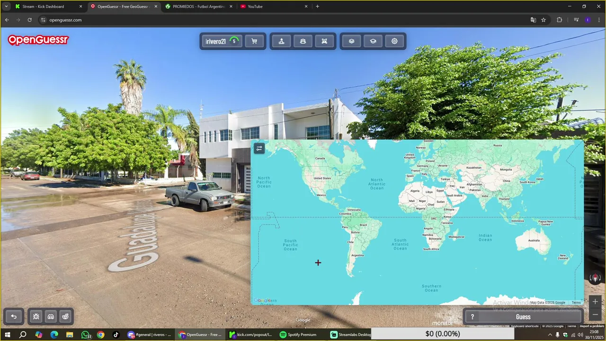
Task: Close the Stream - Kick Dashboard tab
Action: click(80, 7)
